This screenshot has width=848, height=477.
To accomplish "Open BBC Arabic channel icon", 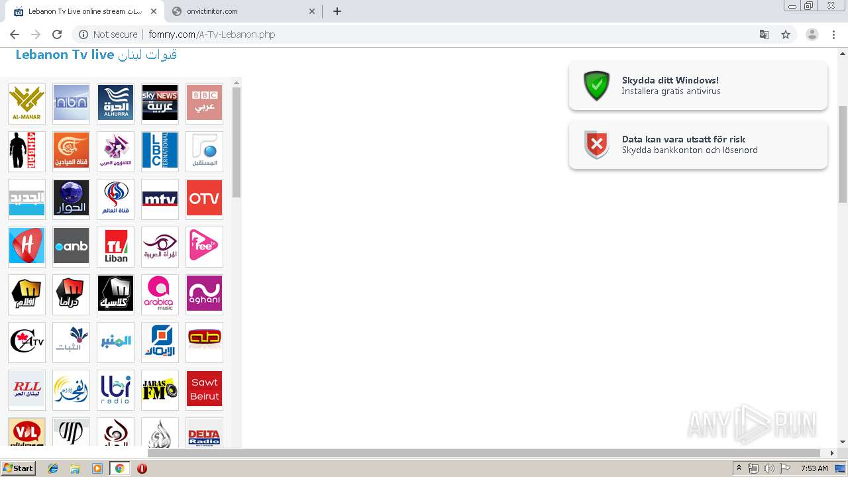I will 204,103.
